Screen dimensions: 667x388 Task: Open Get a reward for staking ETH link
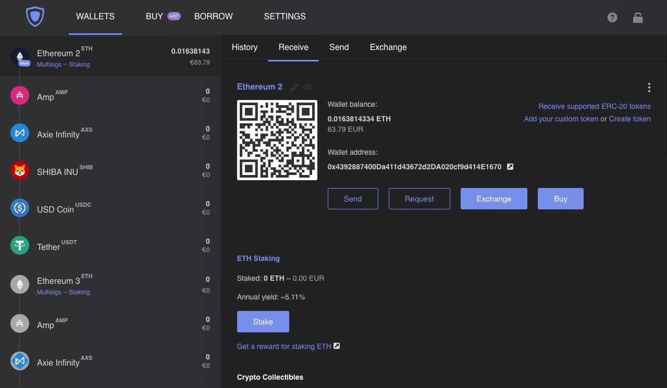point(284,346)
